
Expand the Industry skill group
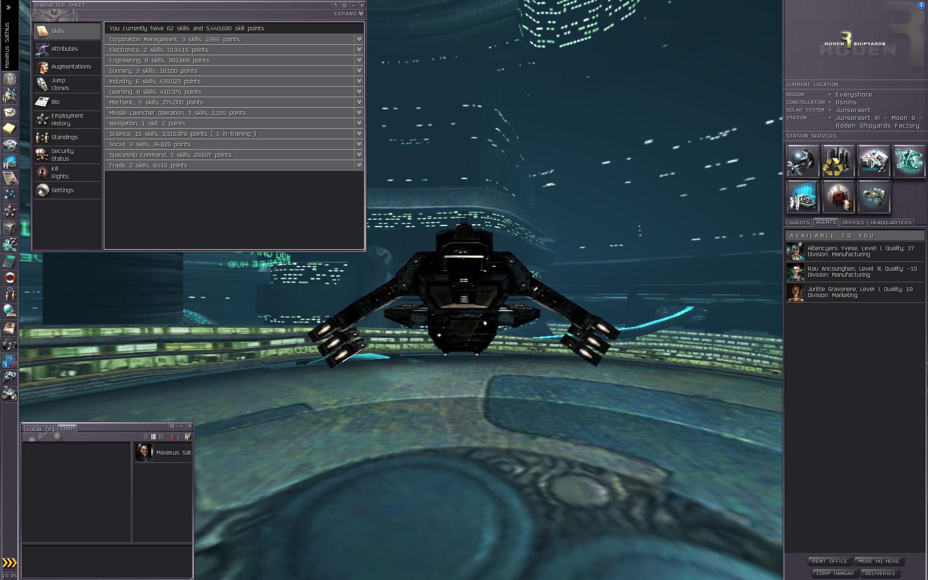coord(234,81)
